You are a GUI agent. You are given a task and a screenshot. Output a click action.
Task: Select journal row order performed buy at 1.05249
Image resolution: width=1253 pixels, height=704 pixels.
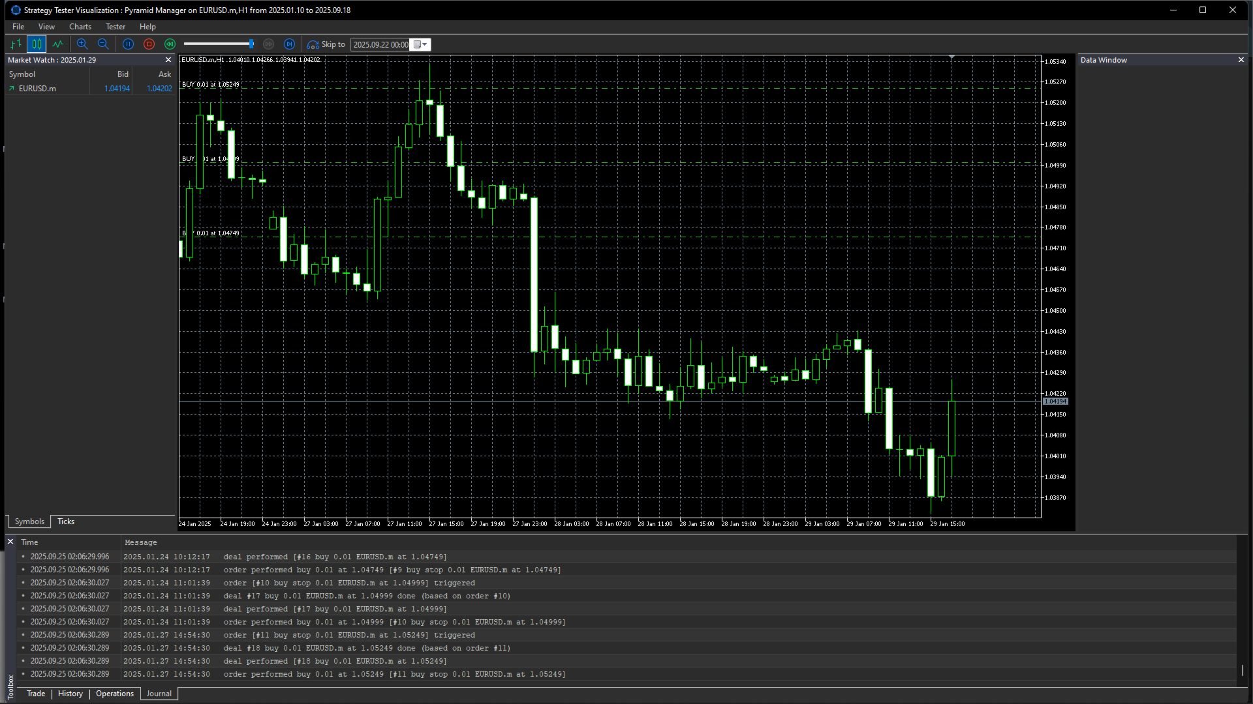(626, 674)
